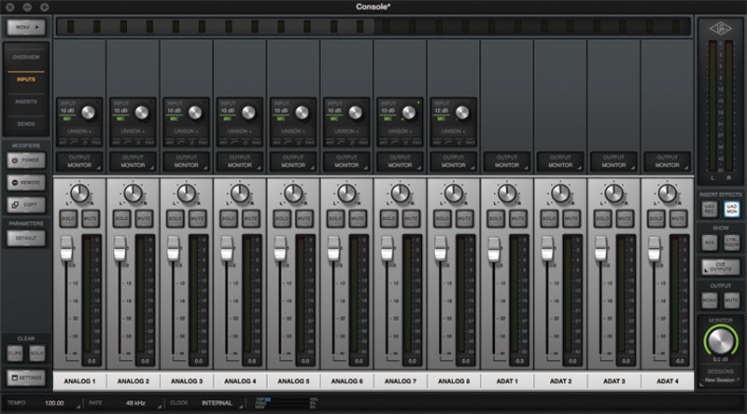This screenshot has width=747, height=414.
Task: Add Unison plug-in on Analog 7
Action: (400, 131)
